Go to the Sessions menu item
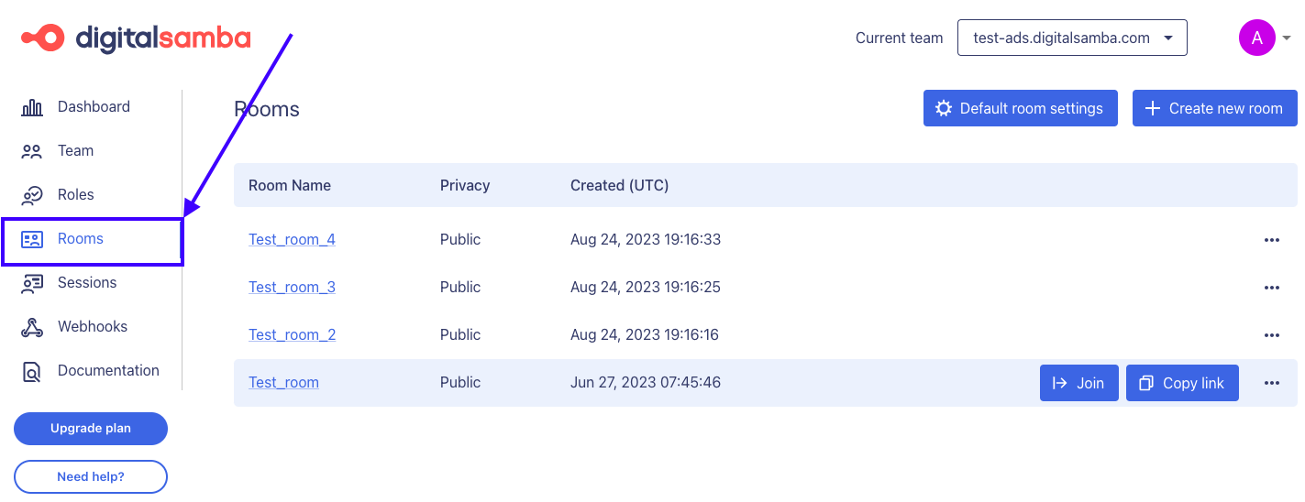The width and height of the screenshot is (1305, 502). tap(87, 283)
